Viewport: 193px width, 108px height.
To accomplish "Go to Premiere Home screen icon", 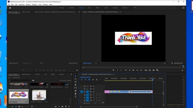I will 10,8.
